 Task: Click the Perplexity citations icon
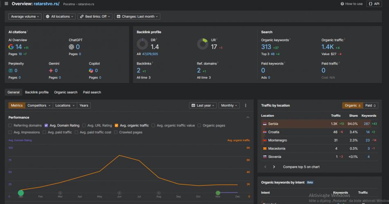11,71
